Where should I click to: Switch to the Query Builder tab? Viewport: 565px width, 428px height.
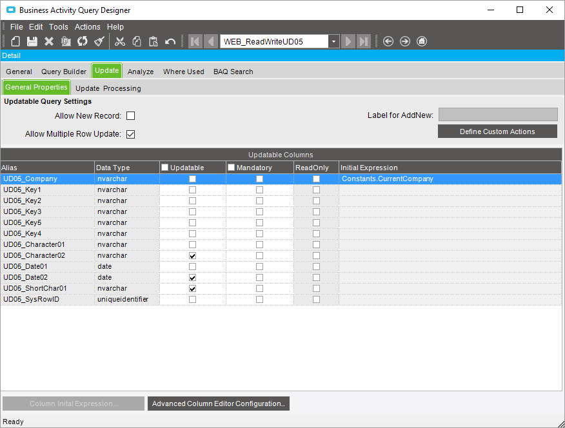[x=64, y=72]
